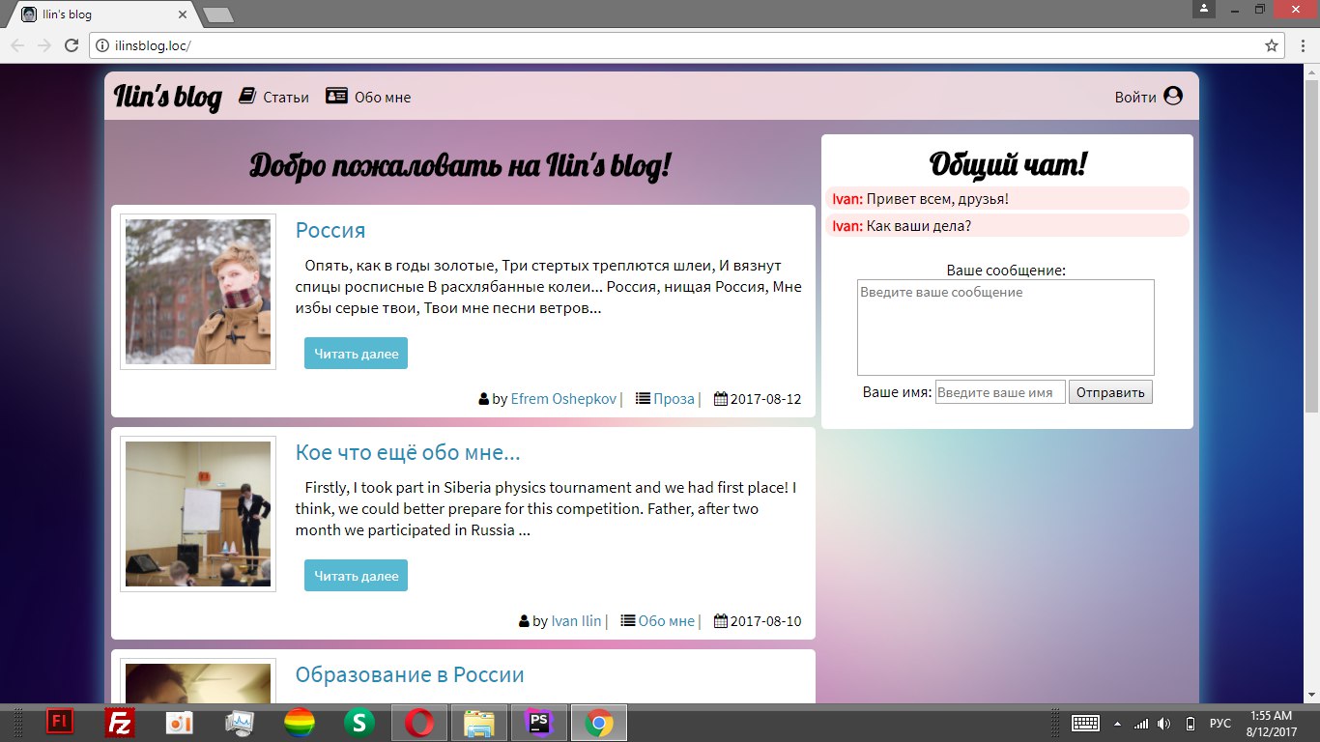Click the ID card icon beside Обо мне
The width and height of the screenshot is (1320, 742).
pyautogui.click(x=336, y=96)
